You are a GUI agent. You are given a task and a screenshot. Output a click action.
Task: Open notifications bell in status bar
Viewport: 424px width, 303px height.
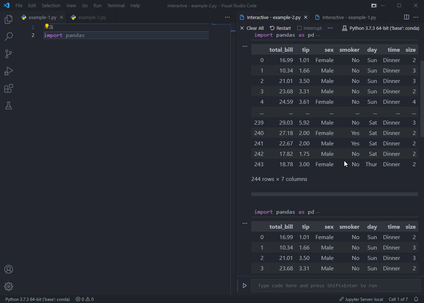tap(416, 299)
